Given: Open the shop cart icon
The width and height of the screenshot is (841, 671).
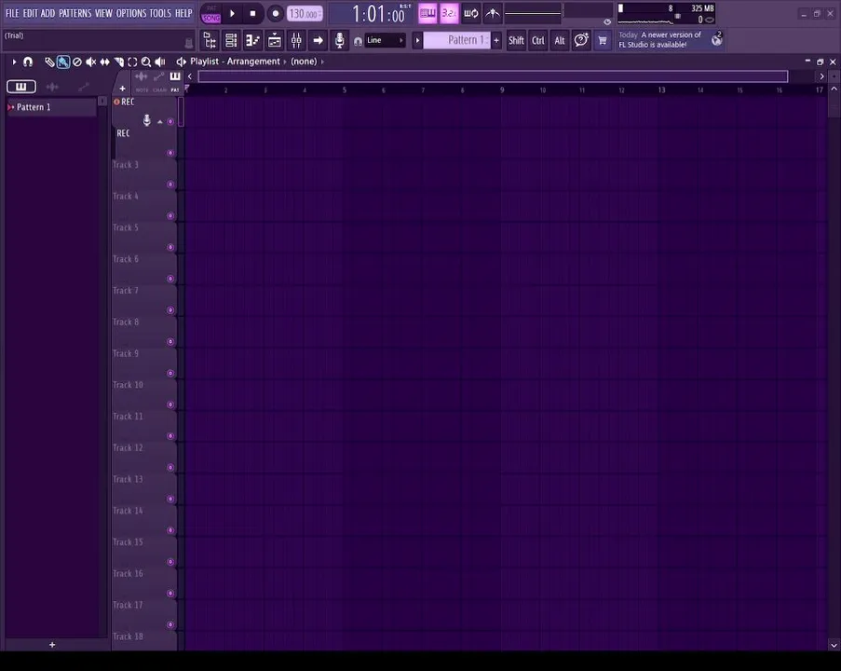Looking at the screenshot, I should pyautogui.click(x=603, y=40).
